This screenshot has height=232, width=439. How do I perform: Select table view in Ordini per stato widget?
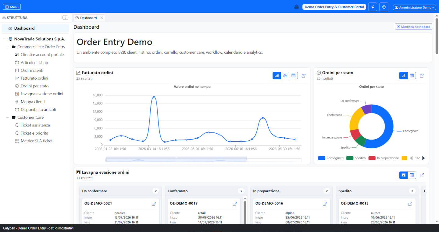tap(412, 76)
